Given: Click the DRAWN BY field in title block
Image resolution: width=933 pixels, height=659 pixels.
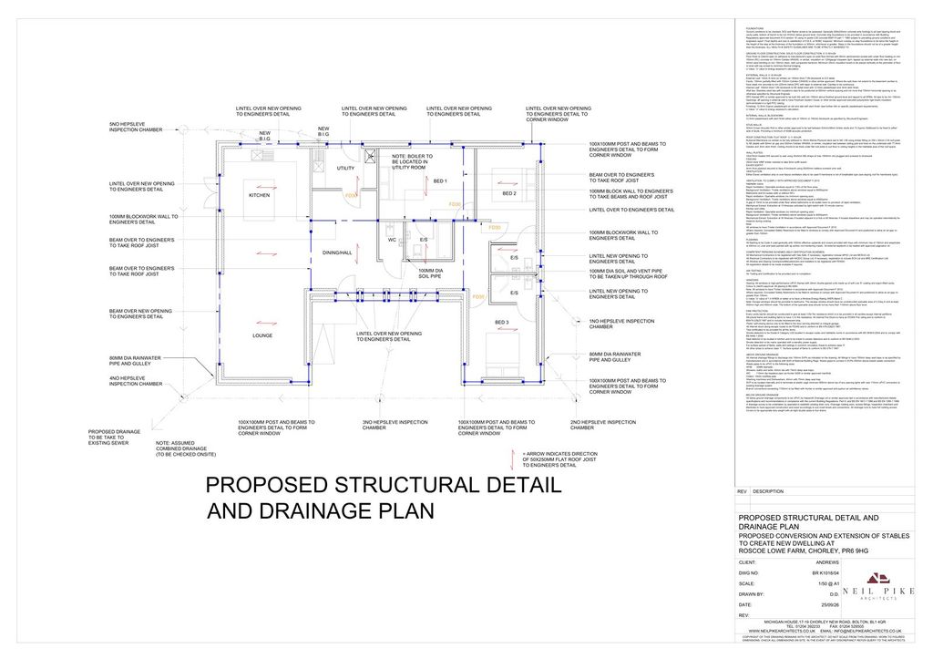Looking at the screenshot, I should tap(788, 594).
